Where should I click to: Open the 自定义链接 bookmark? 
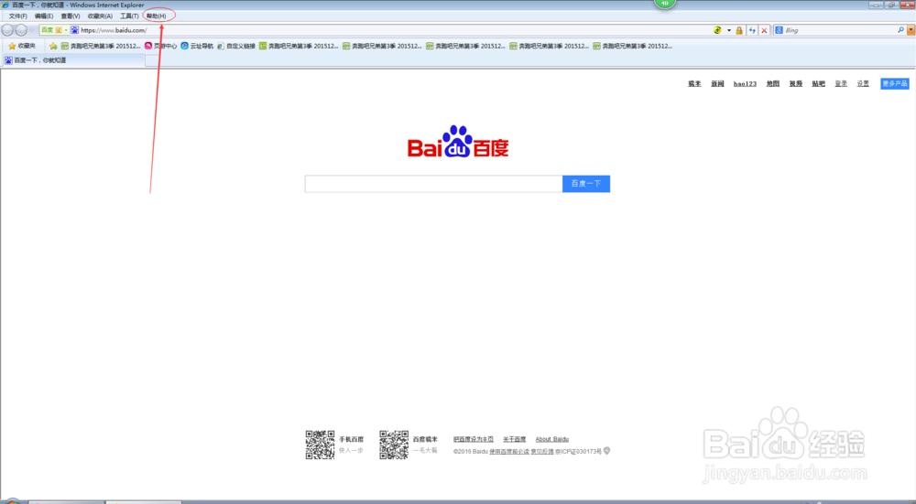pos(236,46)
